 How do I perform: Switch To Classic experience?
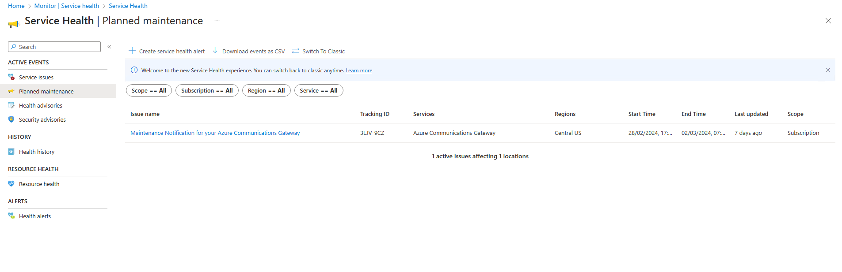[x=318, y=51]
